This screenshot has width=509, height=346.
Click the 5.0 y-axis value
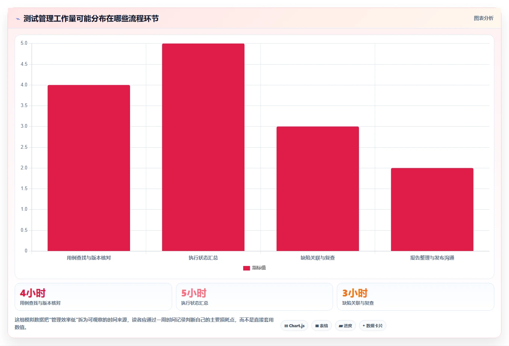[x=24, y=43]
